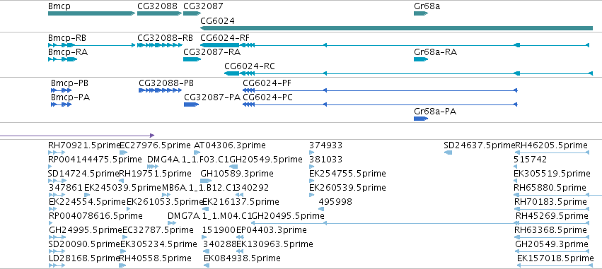
Task: Click the Gr68a-RA transcript feature
Action: tap(421, 59)
